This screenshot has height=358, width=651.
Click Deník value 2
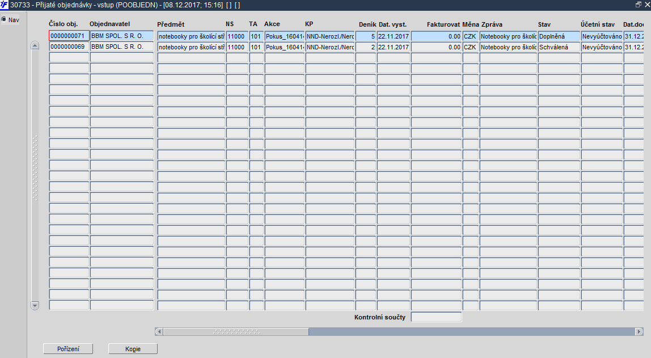[366, 47]
